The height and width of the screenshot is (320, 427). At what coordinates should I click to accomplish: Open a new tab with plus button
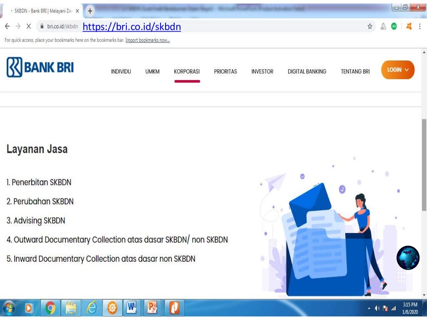coord(90,11)
